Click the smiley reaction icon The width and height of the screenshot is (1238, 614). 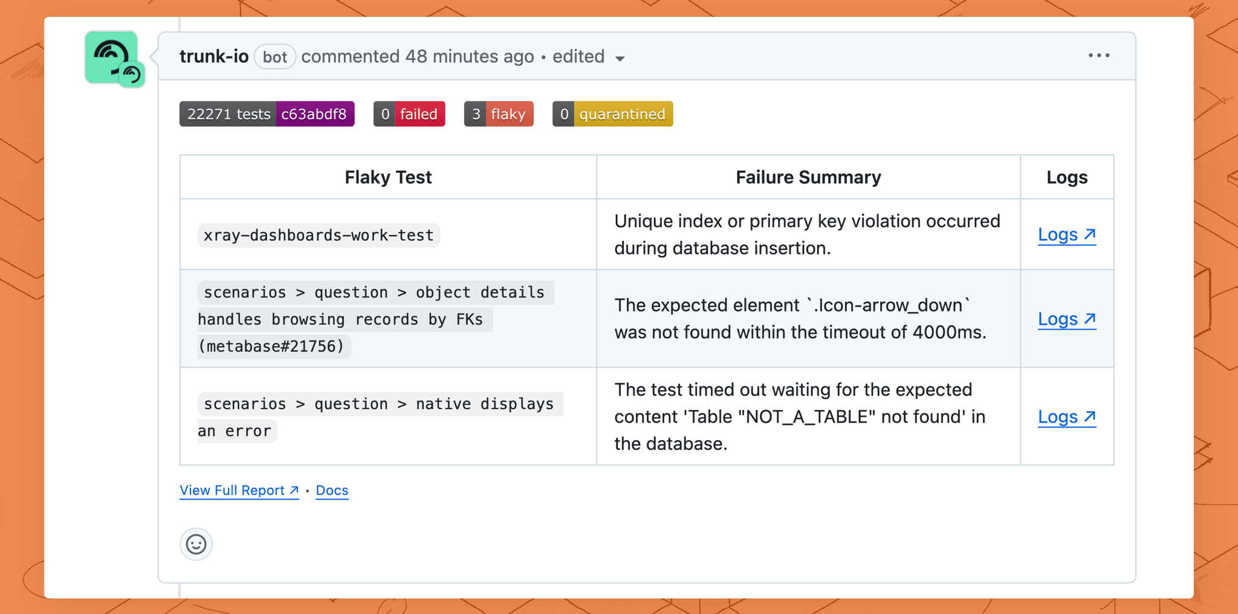point(196,544)
